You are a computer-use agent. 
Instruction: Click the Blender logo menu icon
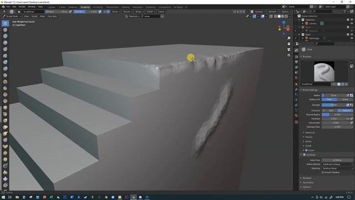3,7
